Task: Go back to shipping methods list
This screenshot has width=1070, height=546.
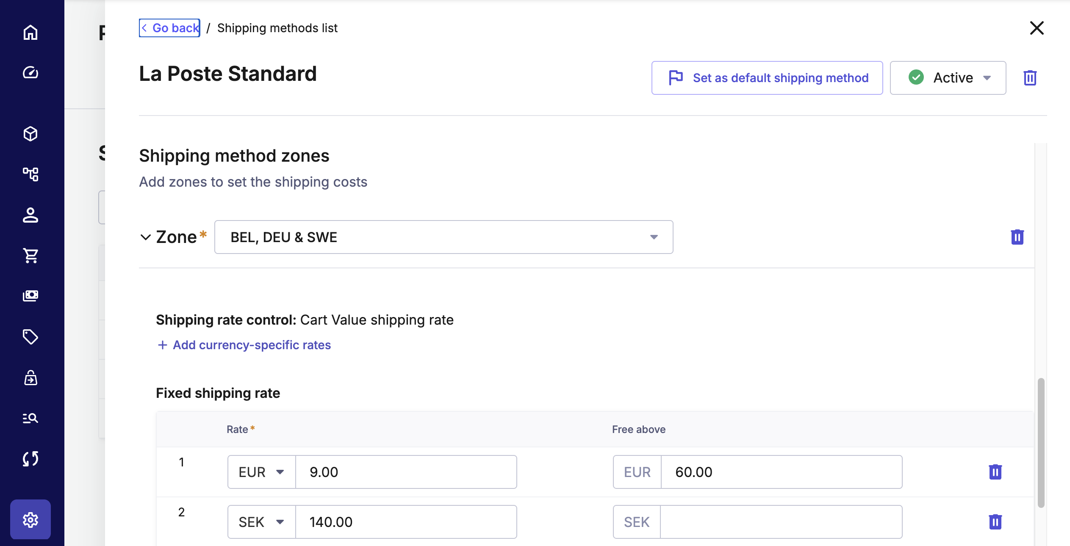Action: coord(170,28)
